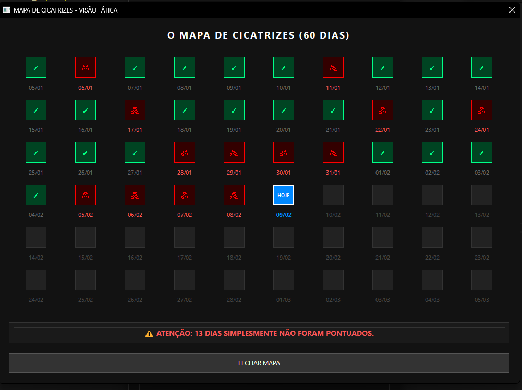Click the warning triangle icon in alert bar

pos(149,333)
